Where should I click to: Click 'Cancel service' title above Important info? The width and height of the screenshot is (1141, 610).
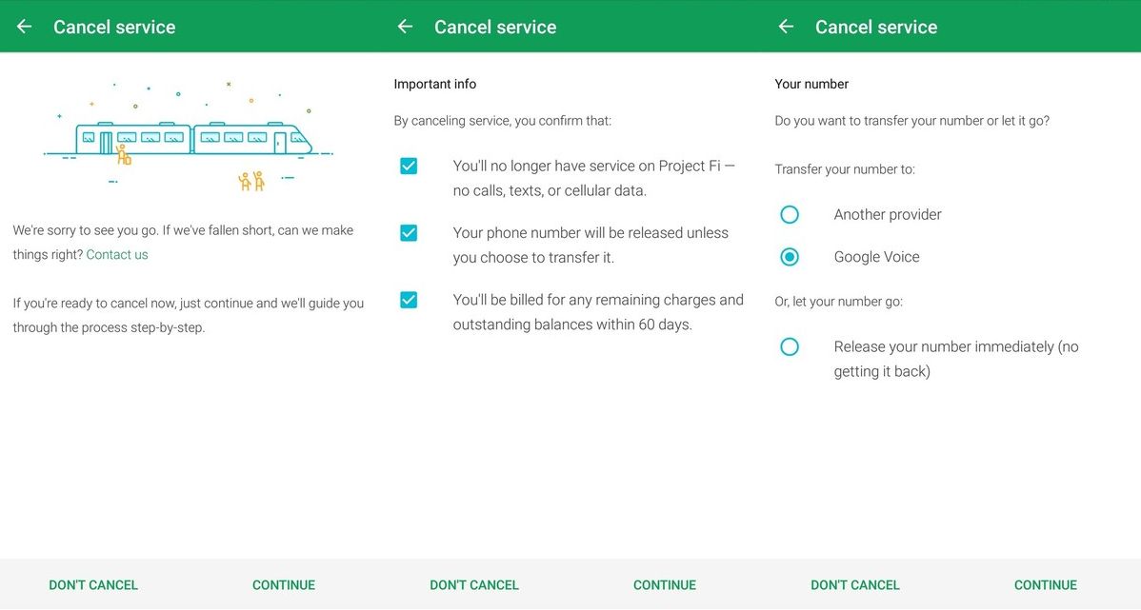click(495, 27)
